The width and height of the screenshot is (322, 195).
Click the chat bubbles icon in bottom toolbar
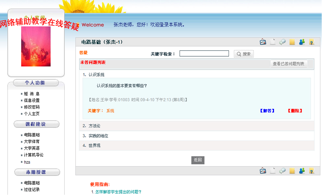pyautogui.click(x=282, y=171)
